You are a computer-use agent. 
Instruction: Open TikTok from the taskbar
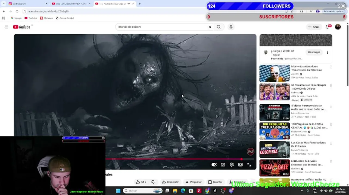click(x=215, y=191)
